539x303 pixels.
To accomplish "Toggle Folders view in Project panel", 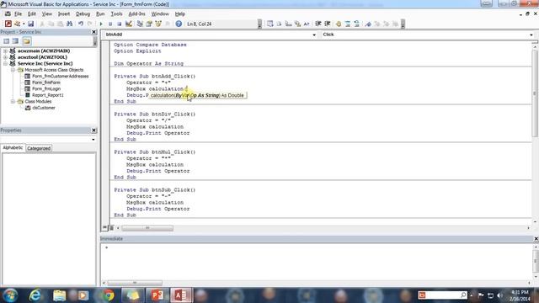I will (x=26, y=41).
